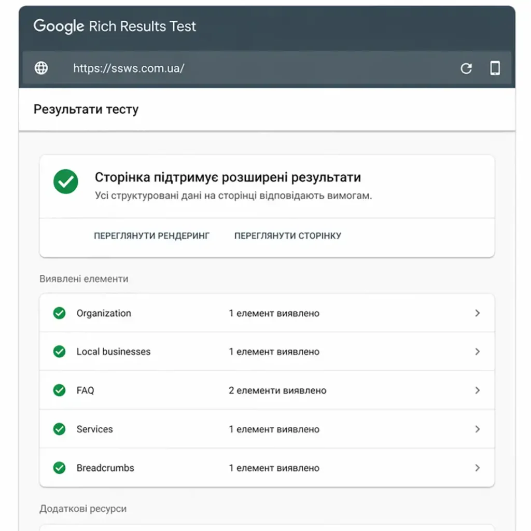Click the green check icon for Organization

59,313
